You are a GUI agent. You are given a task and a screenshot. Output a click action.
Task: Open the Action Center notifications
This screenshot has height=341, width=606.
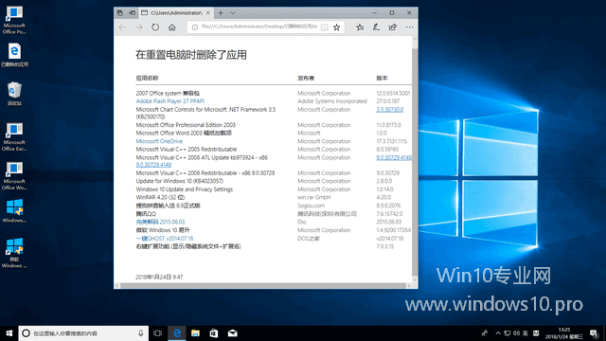tap(595, 332)
